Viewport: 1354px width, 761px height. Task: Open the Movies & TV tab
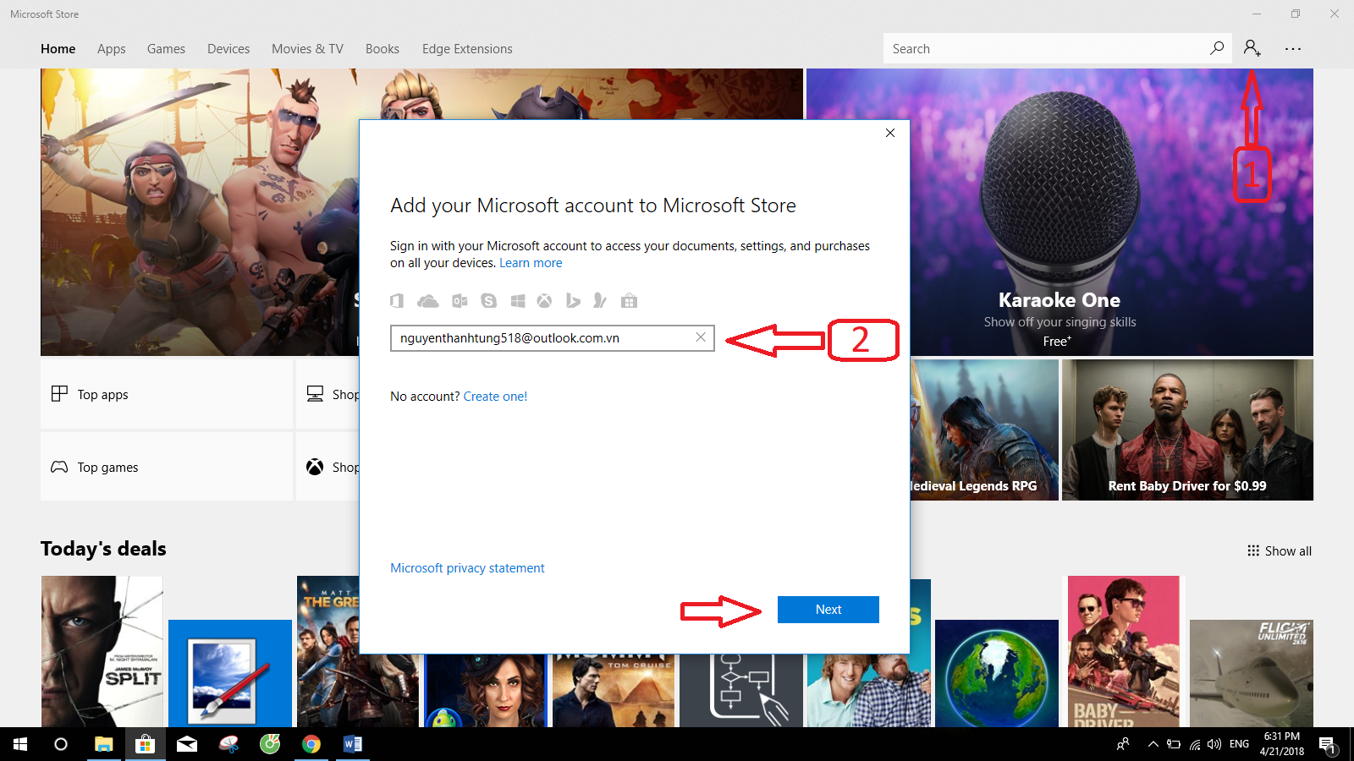click(x=308, y=49)
